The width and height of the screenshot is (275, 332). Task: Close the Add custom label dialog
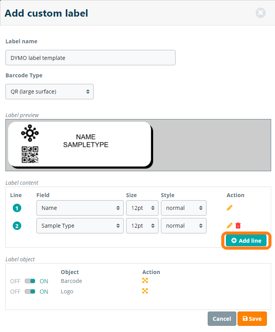(x=261, y=13)
